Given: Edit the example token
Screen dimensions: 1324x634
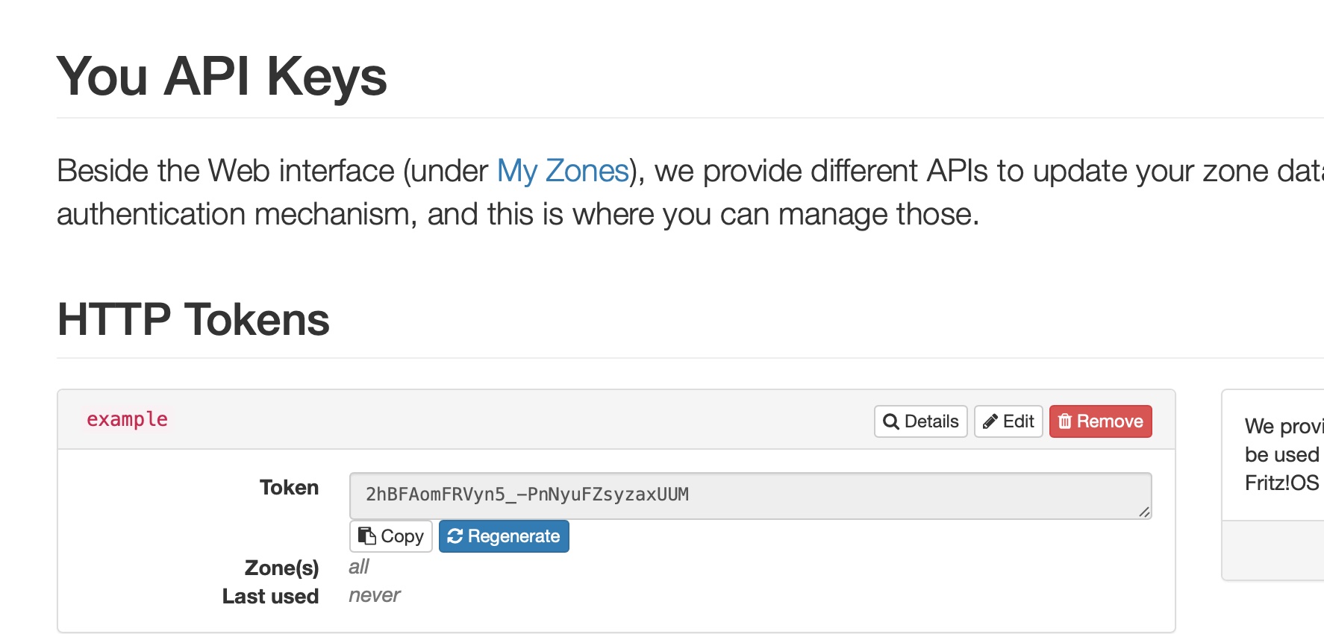Looking at the screenshot, I should point(1008,421).
